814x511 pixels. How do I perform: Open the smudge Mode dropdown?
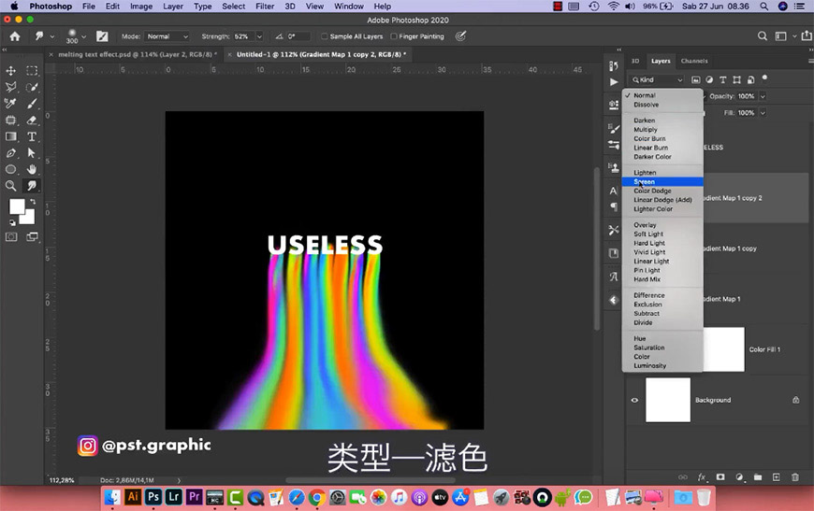click(167, 36)
